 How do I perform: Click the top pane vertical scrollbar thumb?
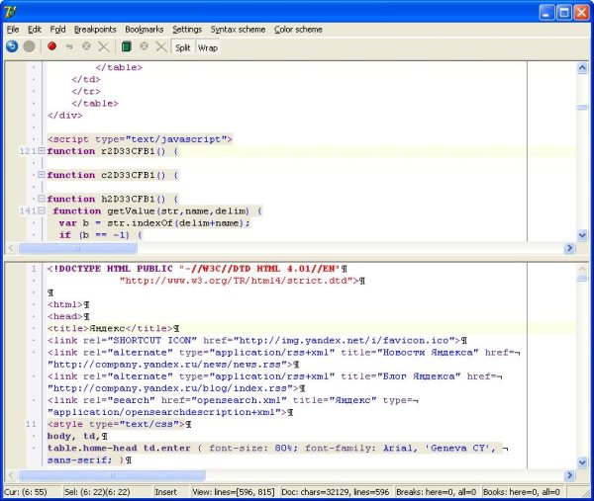pyautogui.click(x=582, y=108)
